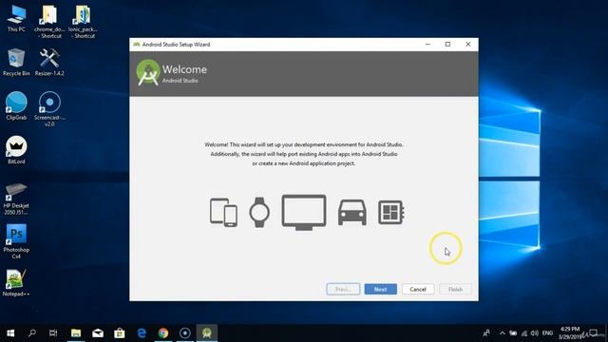Open Task View from taskbar
The width and height of the screenshot is (608, 342).
pyautogui.click(x=53, y=333)
